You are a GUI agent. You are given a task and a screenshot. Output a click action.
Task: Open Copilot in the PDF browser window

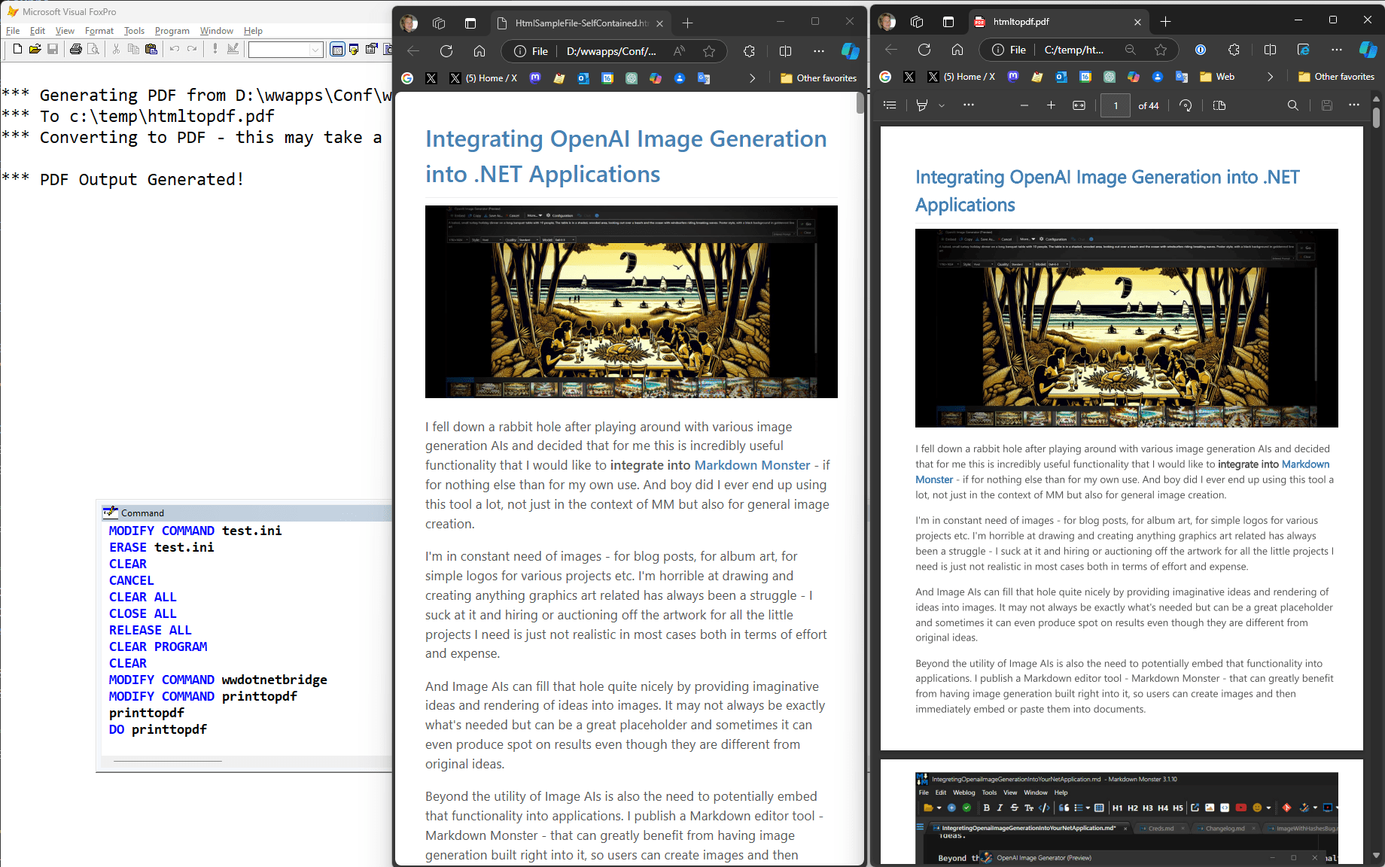1368,50
